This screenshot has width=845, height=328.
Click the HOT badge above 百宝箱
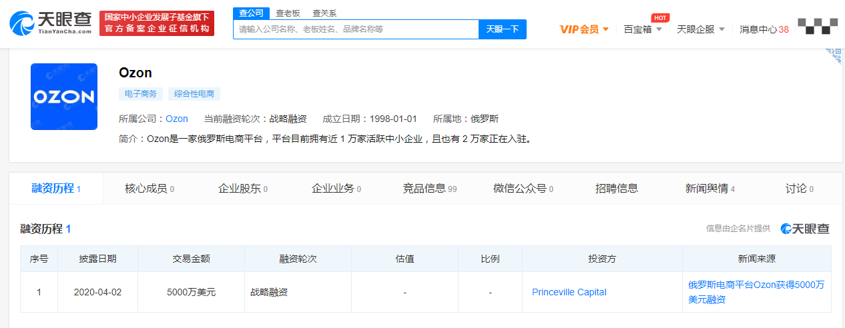coord(660,17)
